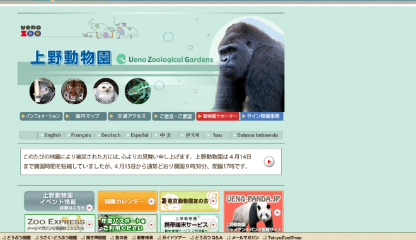416x240 pixels.
Task: Open the snowy owl round thumbnail
Action: click(x=106, y=91)
